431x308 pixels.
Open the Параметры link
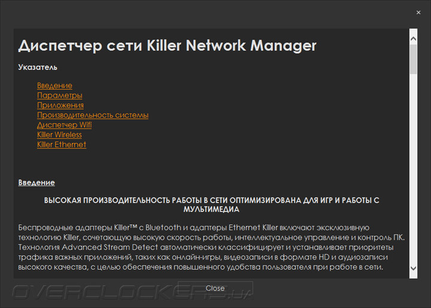coord(60,96)
